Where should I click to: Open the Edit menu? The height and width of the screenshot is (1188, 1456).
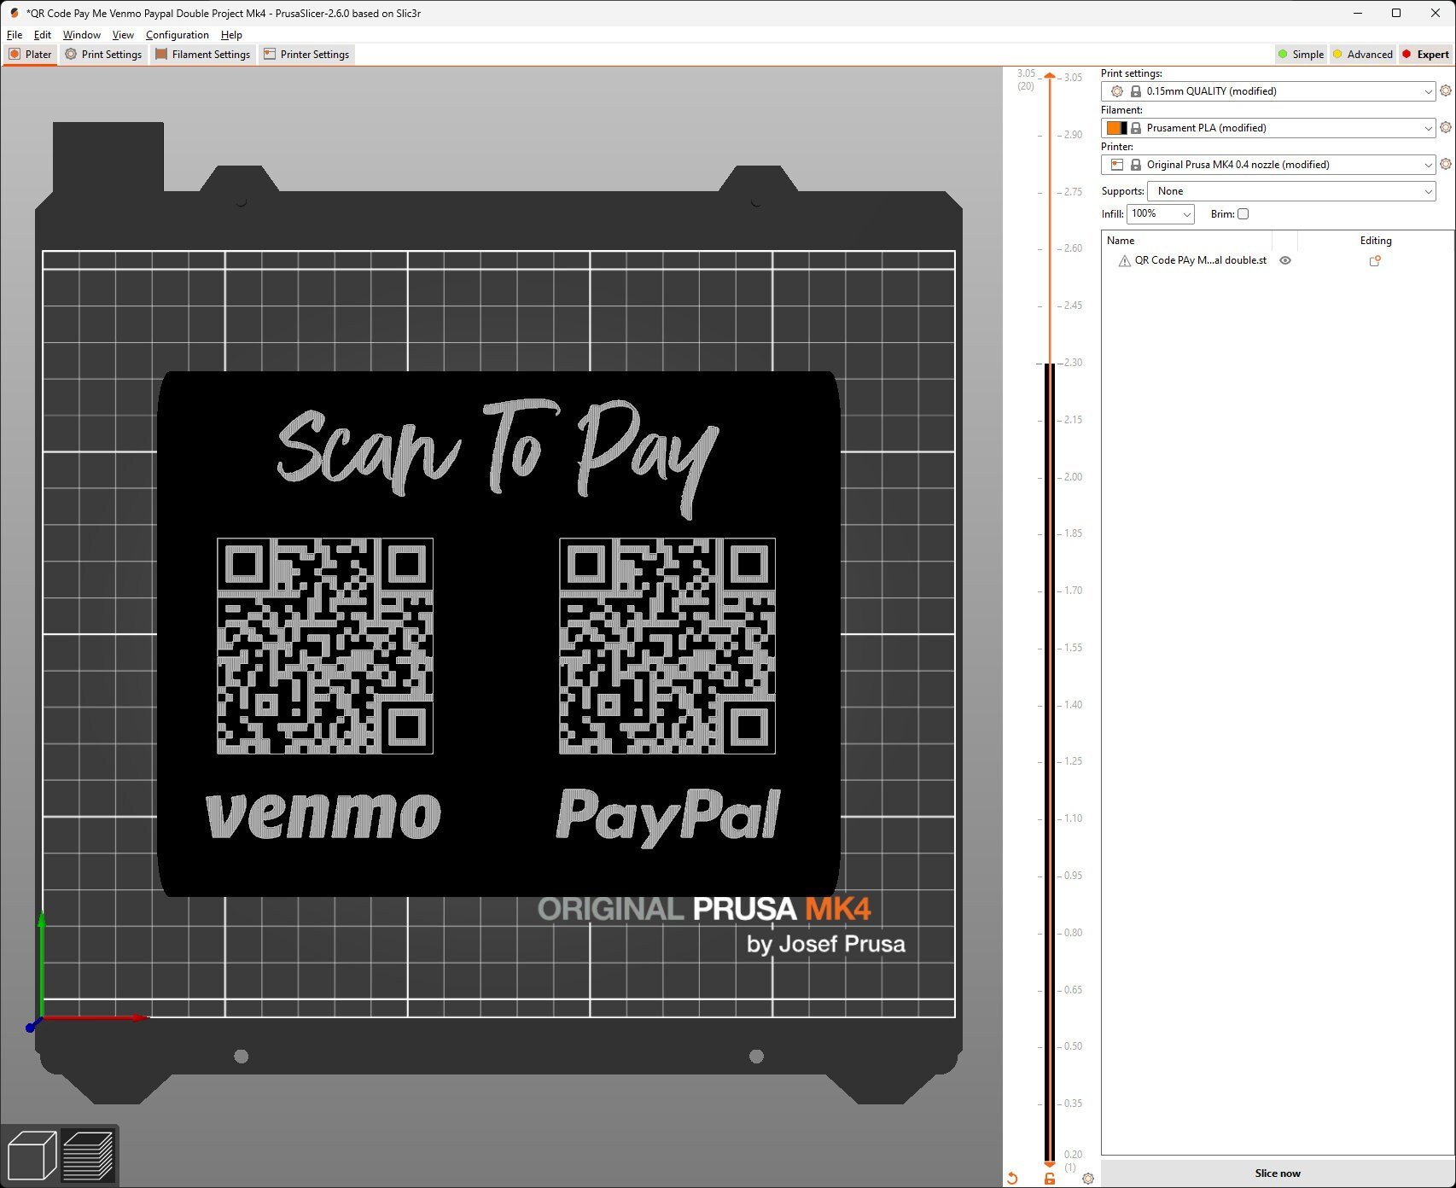click(x=43, y=35)
